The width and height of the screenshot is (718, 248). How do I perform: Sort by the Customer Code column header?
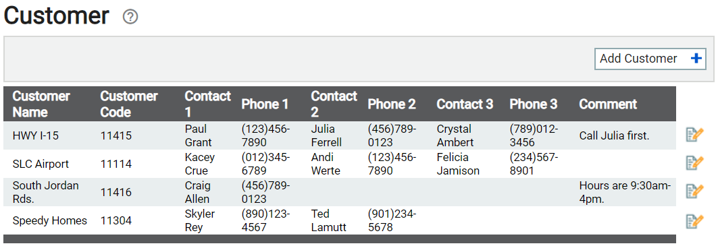coord(128,104)
